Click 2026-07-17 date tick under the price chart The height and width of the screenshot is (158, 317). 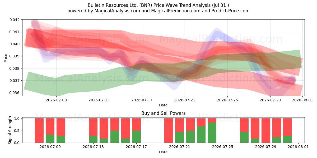click(142, 100)
